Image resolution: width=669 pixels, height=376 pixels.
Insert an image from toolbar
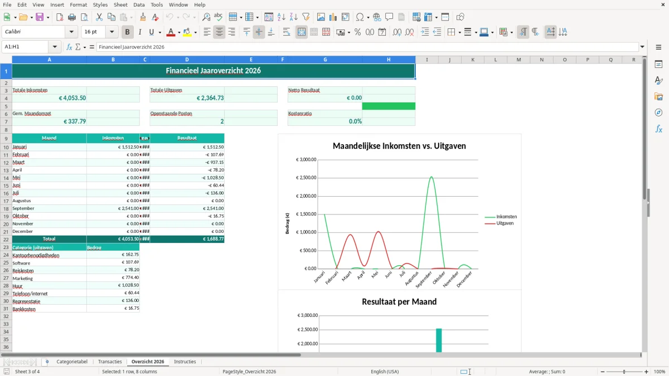tap(321, 17)
